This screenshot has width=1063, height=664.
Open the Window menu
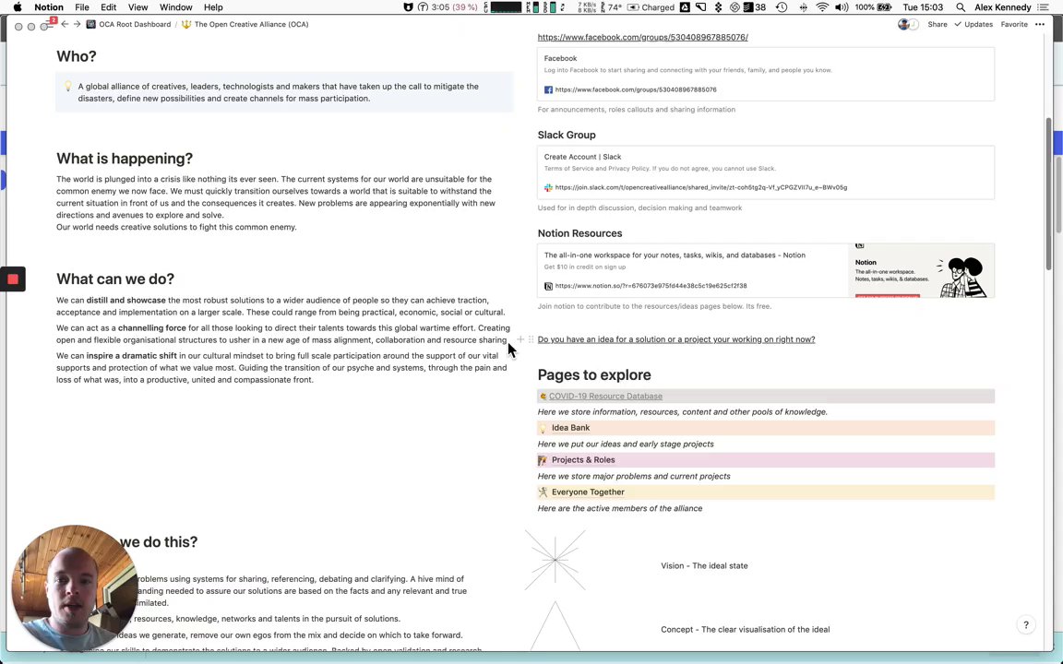click(x=175, y=7)
